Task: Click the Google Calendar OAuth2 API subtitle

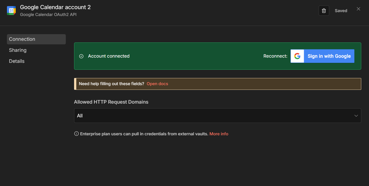Action: coord(48,15)
